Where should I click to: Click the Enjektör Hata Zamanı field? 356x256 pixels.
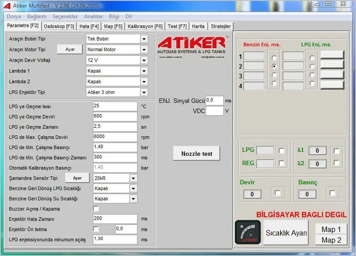tap(115, 219)
